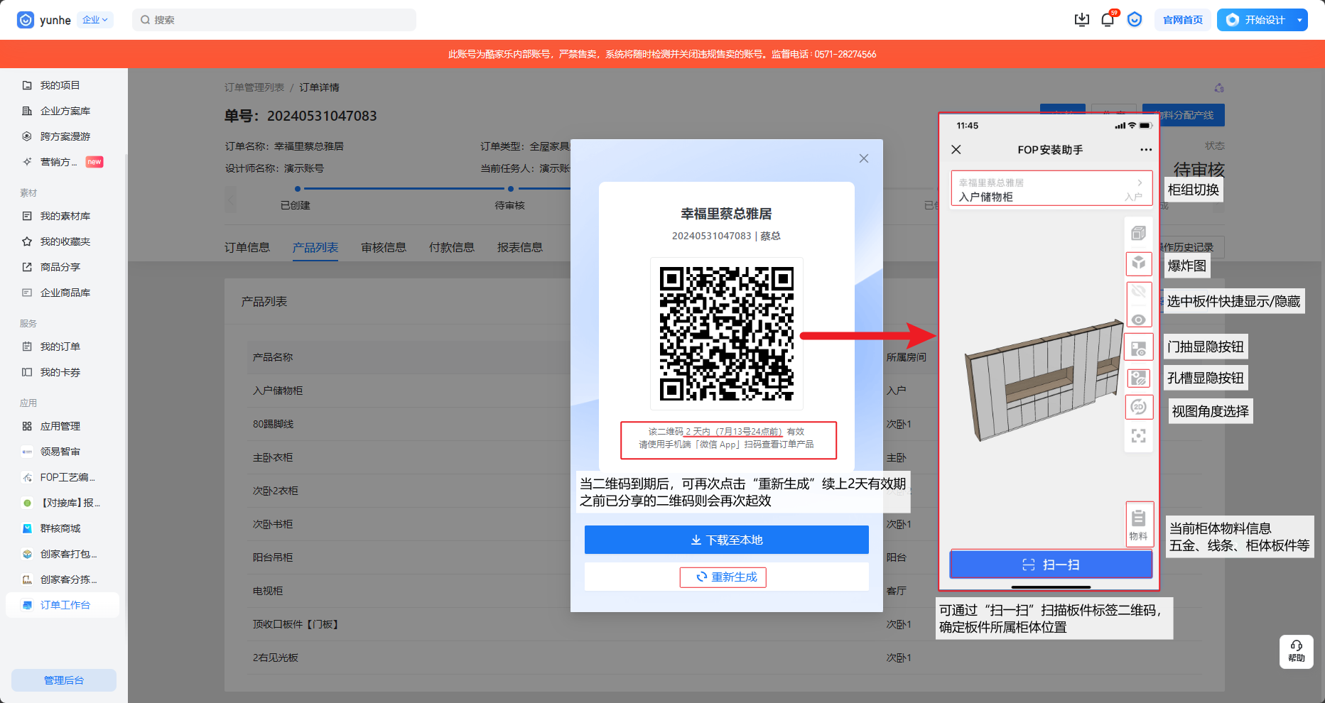This screenshot has height=703, width=1325.
Task: Click the exploded view cube icon
Action: (x=1138, y=263)
